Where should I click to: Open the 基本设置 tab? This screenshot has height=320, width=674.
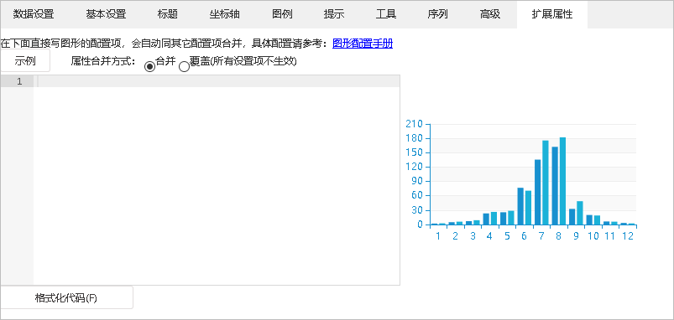coord(106,14)
